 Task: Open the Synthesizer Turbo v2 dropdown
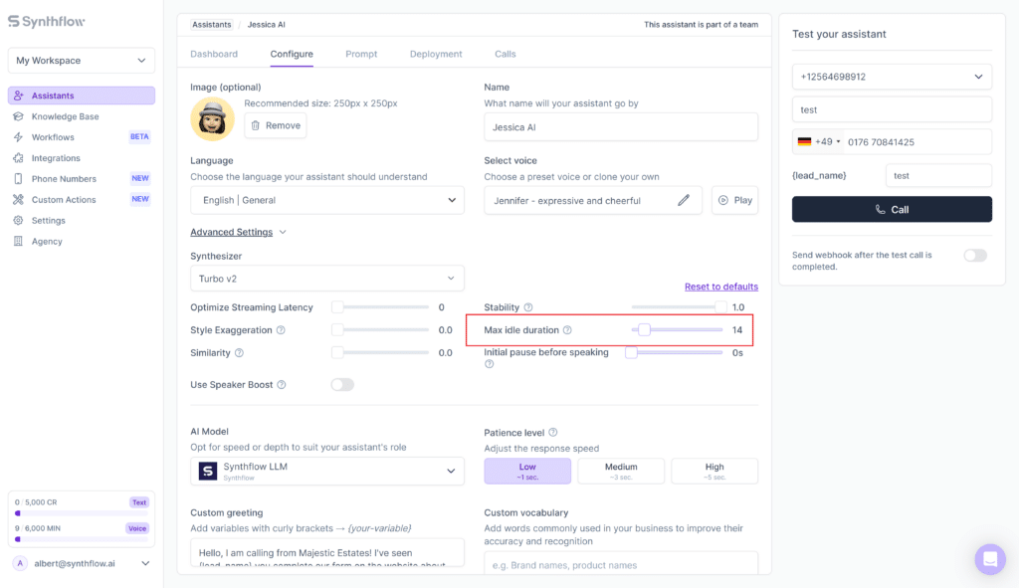(326, 278)
